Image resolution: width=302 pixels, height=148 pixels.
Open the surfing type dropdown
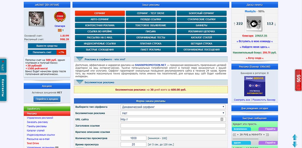tap(173, 107)
